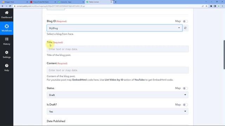
Task: Click the Date Published label
Action: (56, 121)
